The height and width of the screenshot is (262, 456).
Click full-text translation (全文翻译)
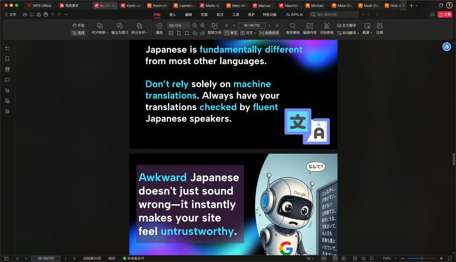coord(346,26)
